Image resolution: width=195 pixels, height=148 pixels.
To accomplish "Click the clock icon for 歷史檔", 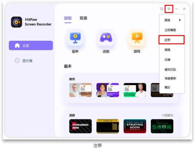I will (17, 61).
